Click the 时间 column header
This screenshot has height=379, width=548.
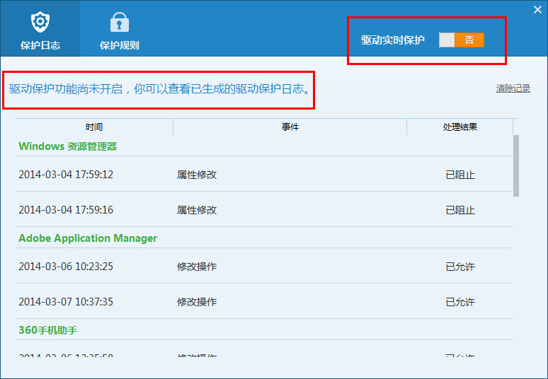click(x=94, y=127)
